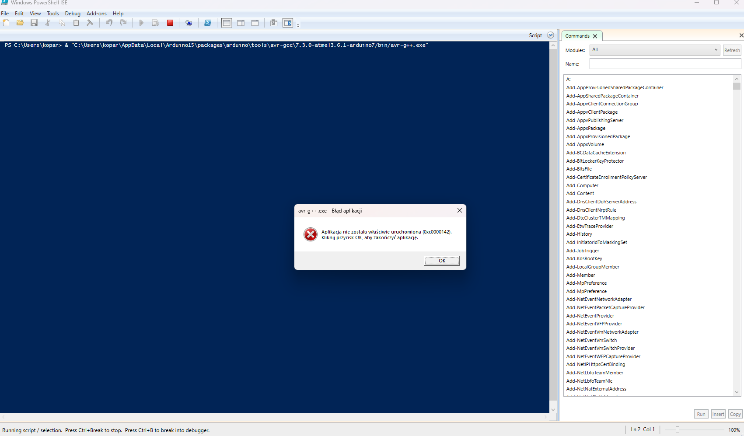Viewport: 744px width, 436px height.
Task: Toggle Show Script Pane Right layout
Action: point(241,23)
